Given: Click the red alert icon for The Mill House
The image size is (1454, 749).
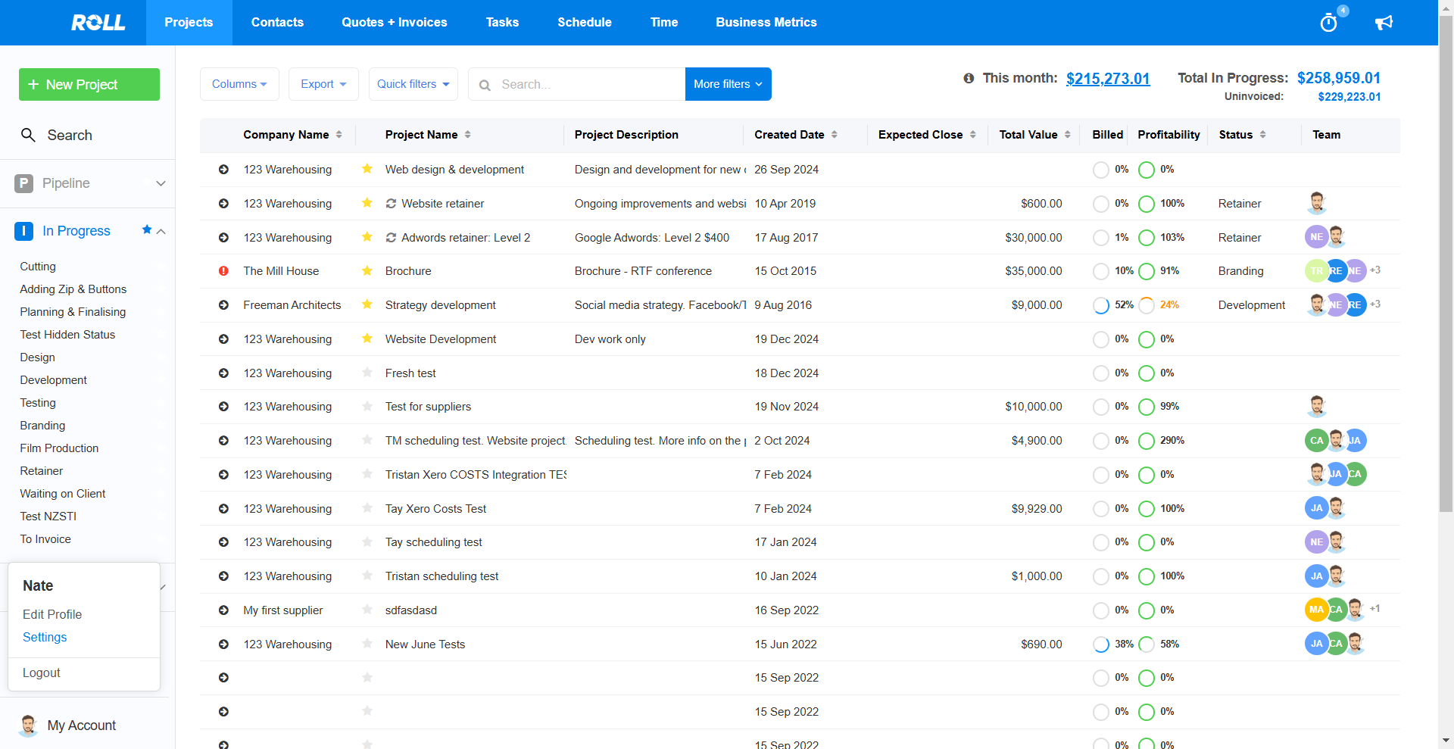Looking at the screenshot, I should (x=223, y=271).
